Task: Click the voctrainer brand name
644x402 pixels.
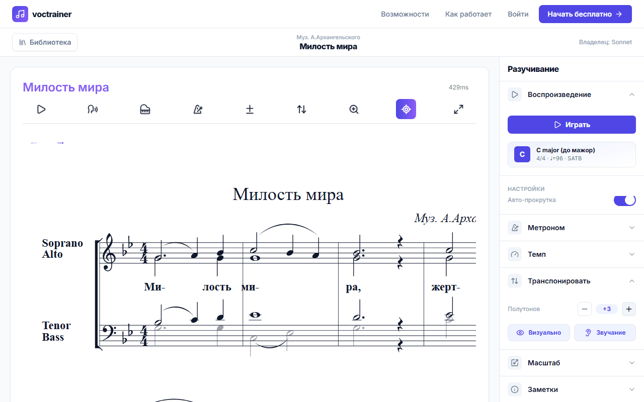Action: (52, 14)
